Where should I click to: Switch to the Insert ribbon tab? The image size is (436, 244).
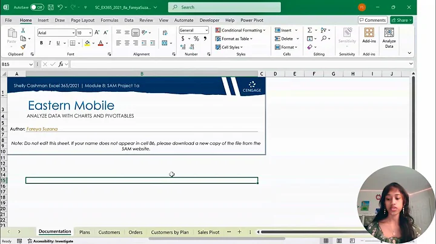(x=43, y=21)
